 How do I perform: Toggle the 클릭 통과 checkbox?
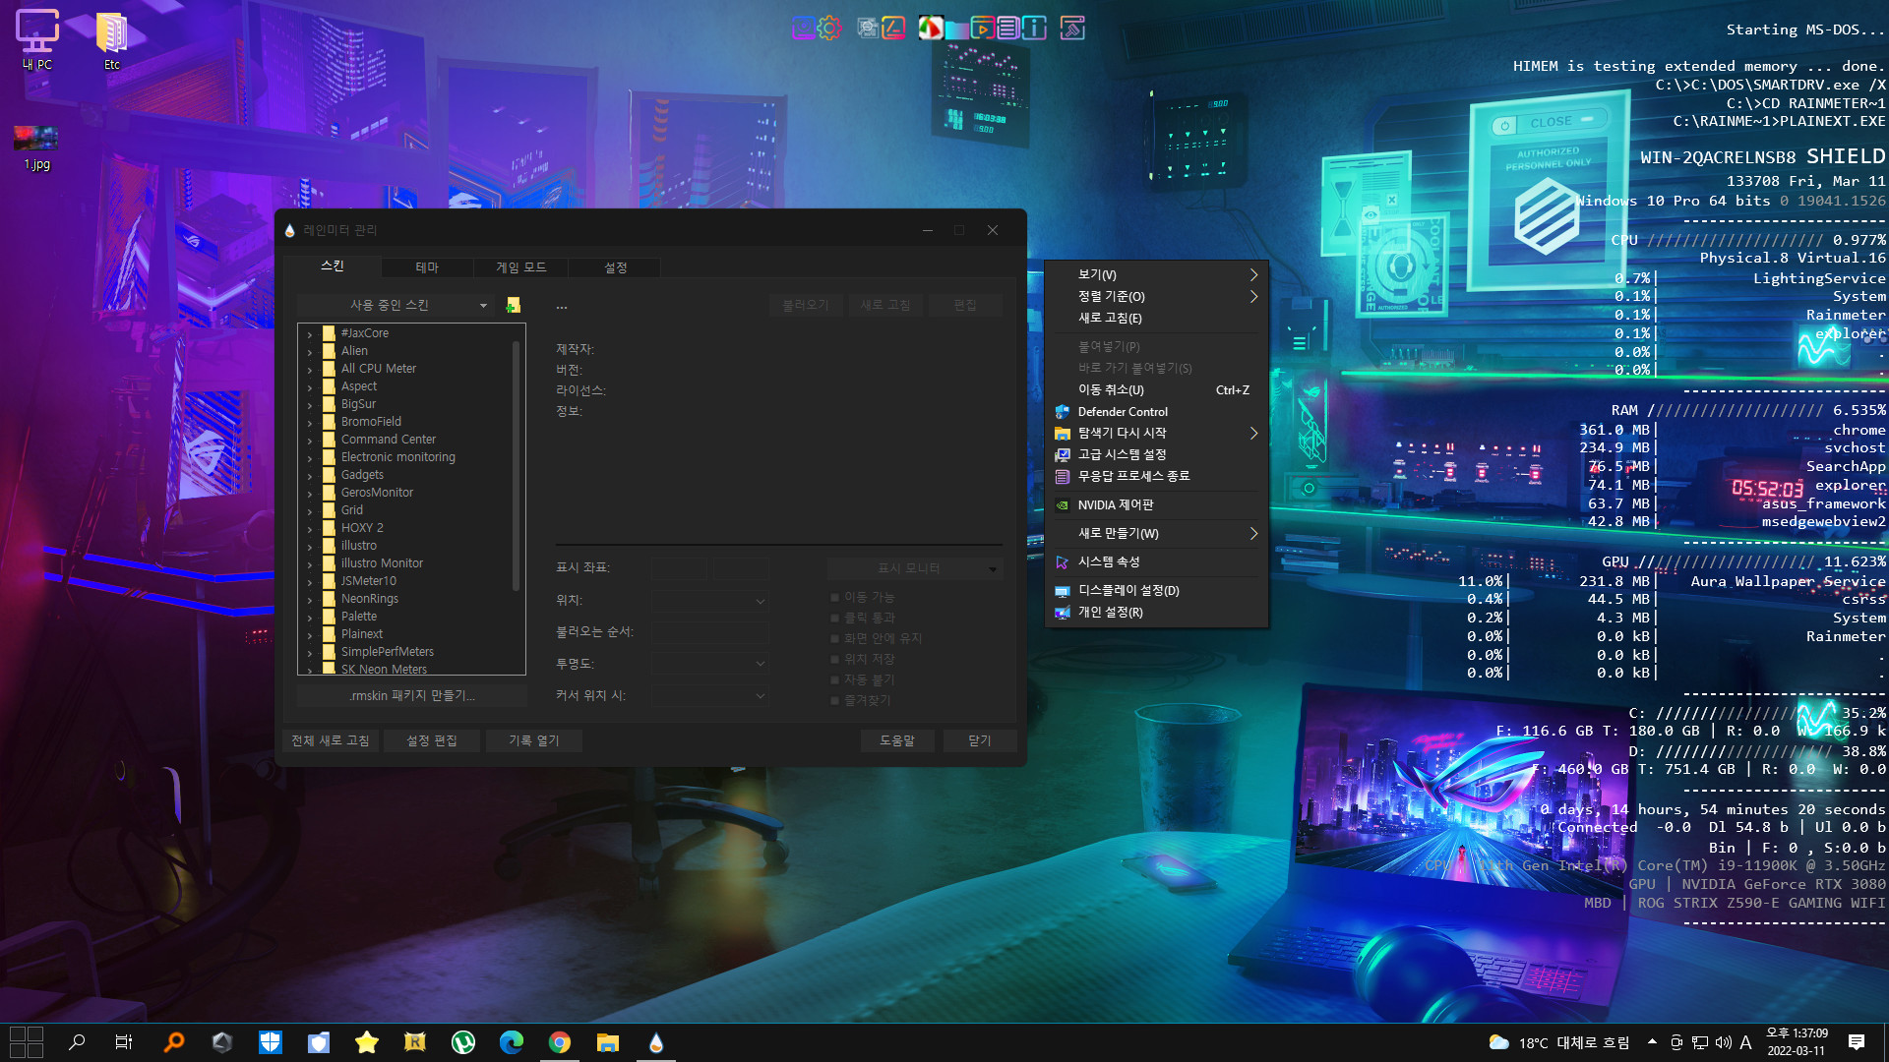[x=835, y=619]
